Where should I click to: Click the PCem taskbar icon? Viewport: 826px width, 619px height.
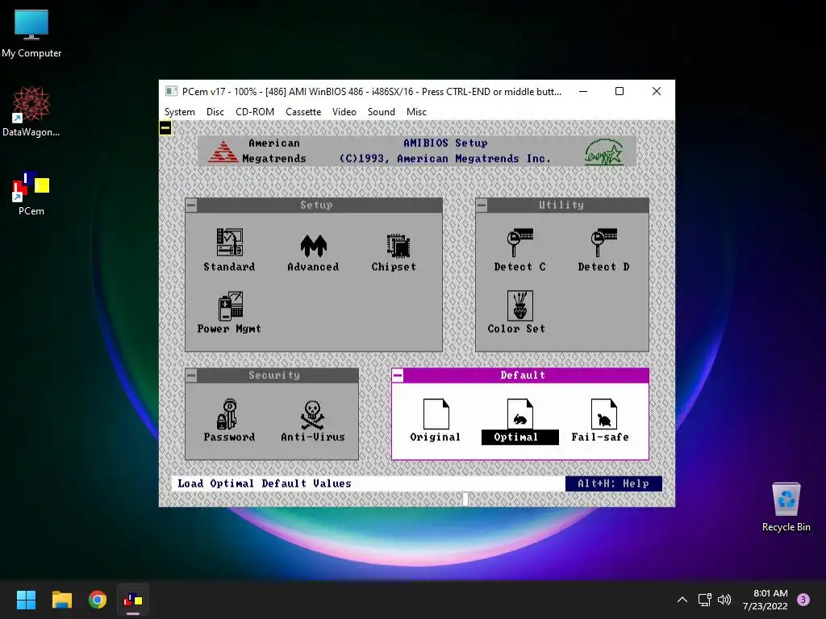[x=133, y=600]
